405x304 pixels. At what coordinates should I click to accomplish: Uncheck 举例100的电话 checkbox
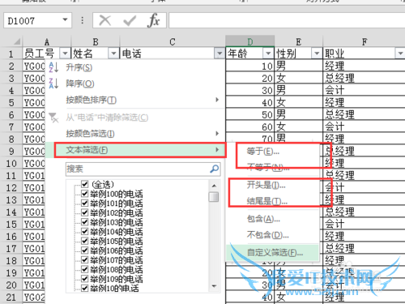click(85, 194)
